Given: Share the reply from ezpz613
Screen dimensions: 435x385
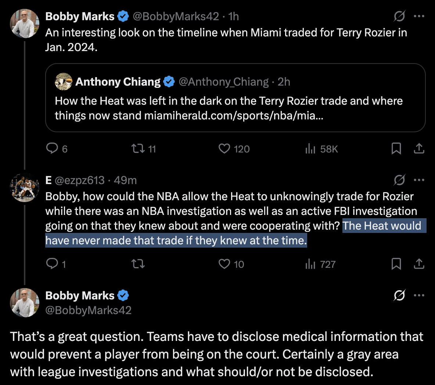Looking at the screenshot, I should point(419,264).
